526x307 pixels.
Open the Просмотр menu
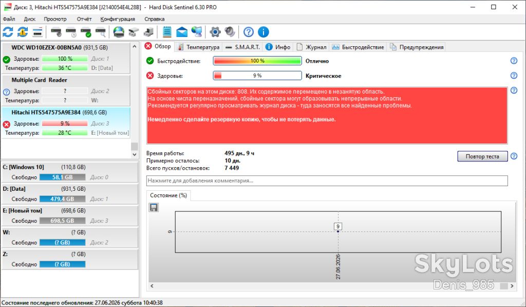(x=55, y=19)
